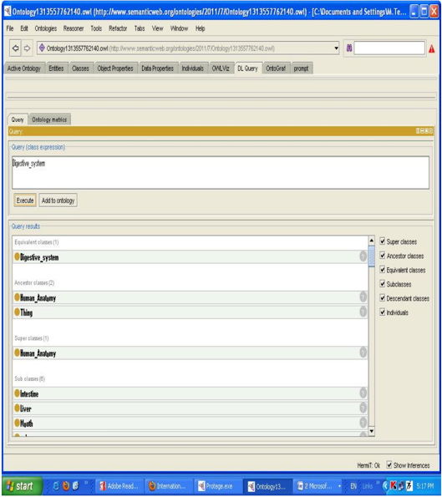Uncheck Subclasses checkbox
This screenshot has width=442, height=497.
coord(383,284)
